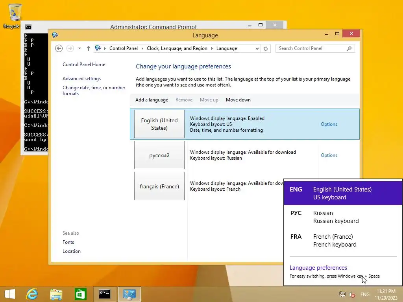The width and height of the screenshot is (403, 302).
Task: Open Fonts link under See also
Action: (68, 242)
